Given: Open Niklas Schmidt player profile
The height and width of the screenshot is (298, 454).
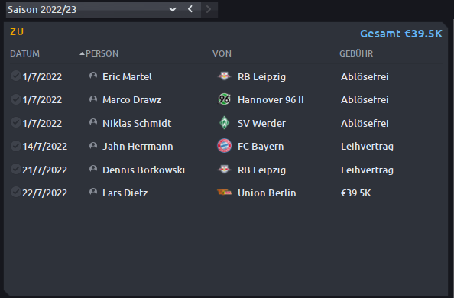Looking at the screenshot, I should (137, 123).
